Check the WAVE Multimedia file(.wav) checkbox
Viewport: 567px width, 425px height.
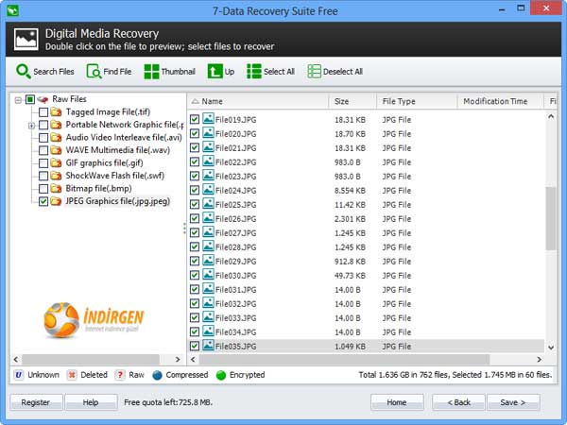click(x=43, y=150)
